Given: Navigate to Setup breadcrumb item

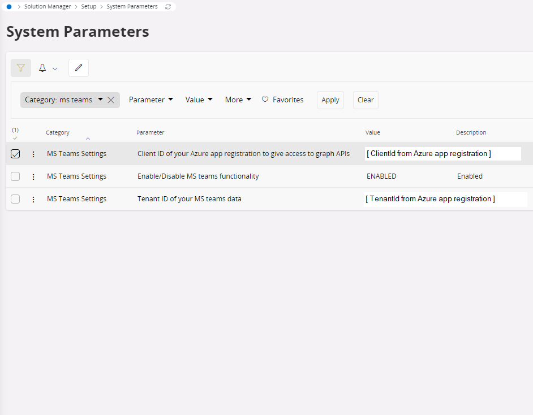Looking at the screenshot, I should pos(89,7).
